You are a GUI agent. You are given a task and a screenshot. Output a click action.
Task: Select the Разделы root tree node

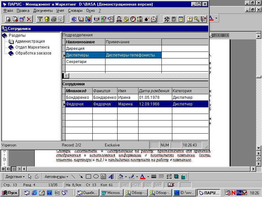tap(17, 35)
